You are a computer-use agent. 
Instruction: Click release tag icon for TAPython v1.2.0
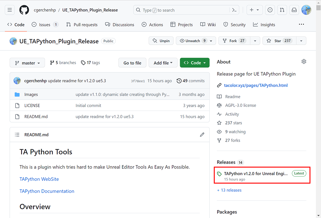click(x=219, y=174)
